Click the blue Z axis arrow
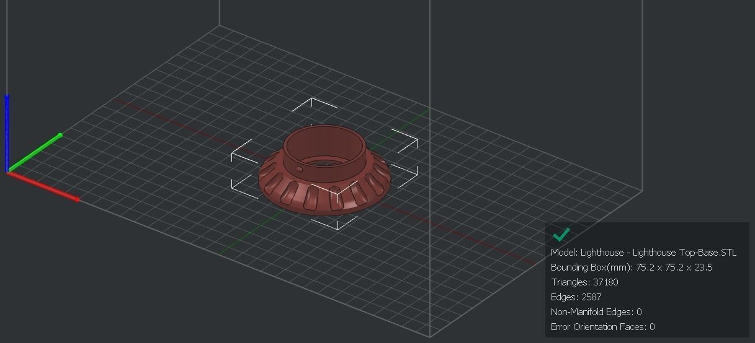Screen dimensions: 755x343 coord(7,132)
